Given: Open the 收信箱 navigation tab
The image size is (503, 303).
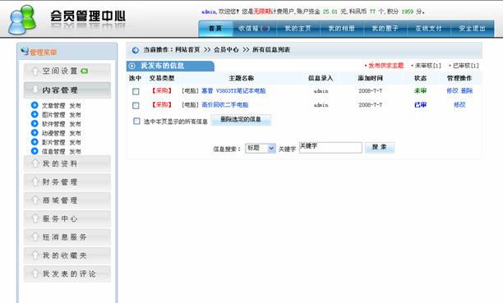Looking at the screenshot, I should tap(254, 29).
